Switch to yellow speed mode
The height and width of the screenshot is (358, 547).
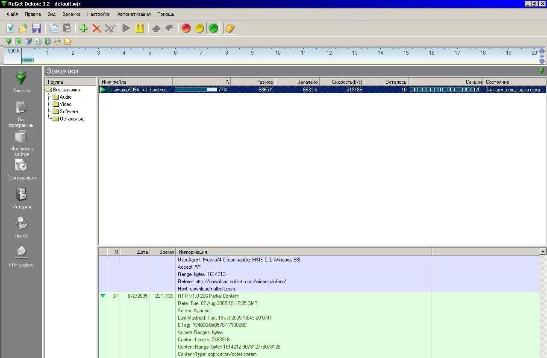(200, 29)
